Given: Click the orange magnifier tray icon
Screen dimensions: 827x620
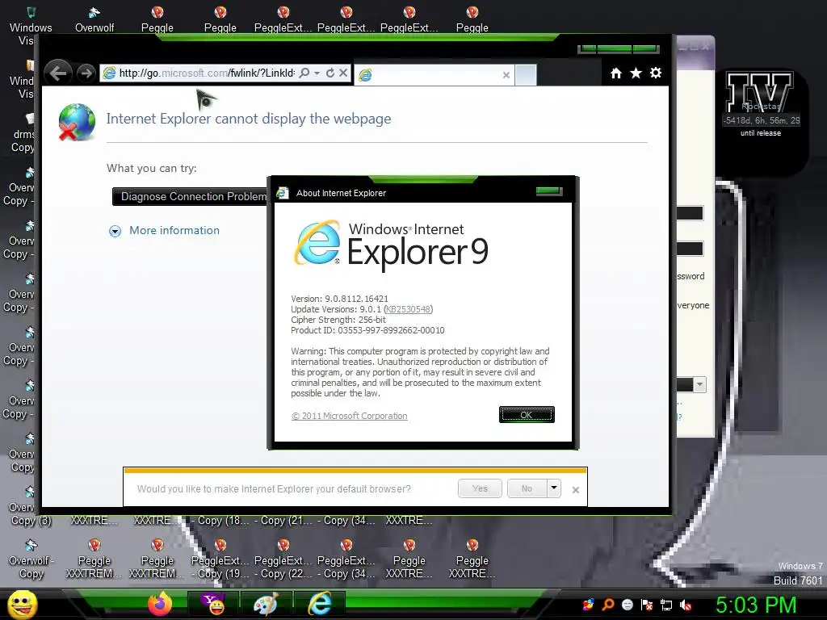Looking at the screenshot, I should [x=607, y=605].
